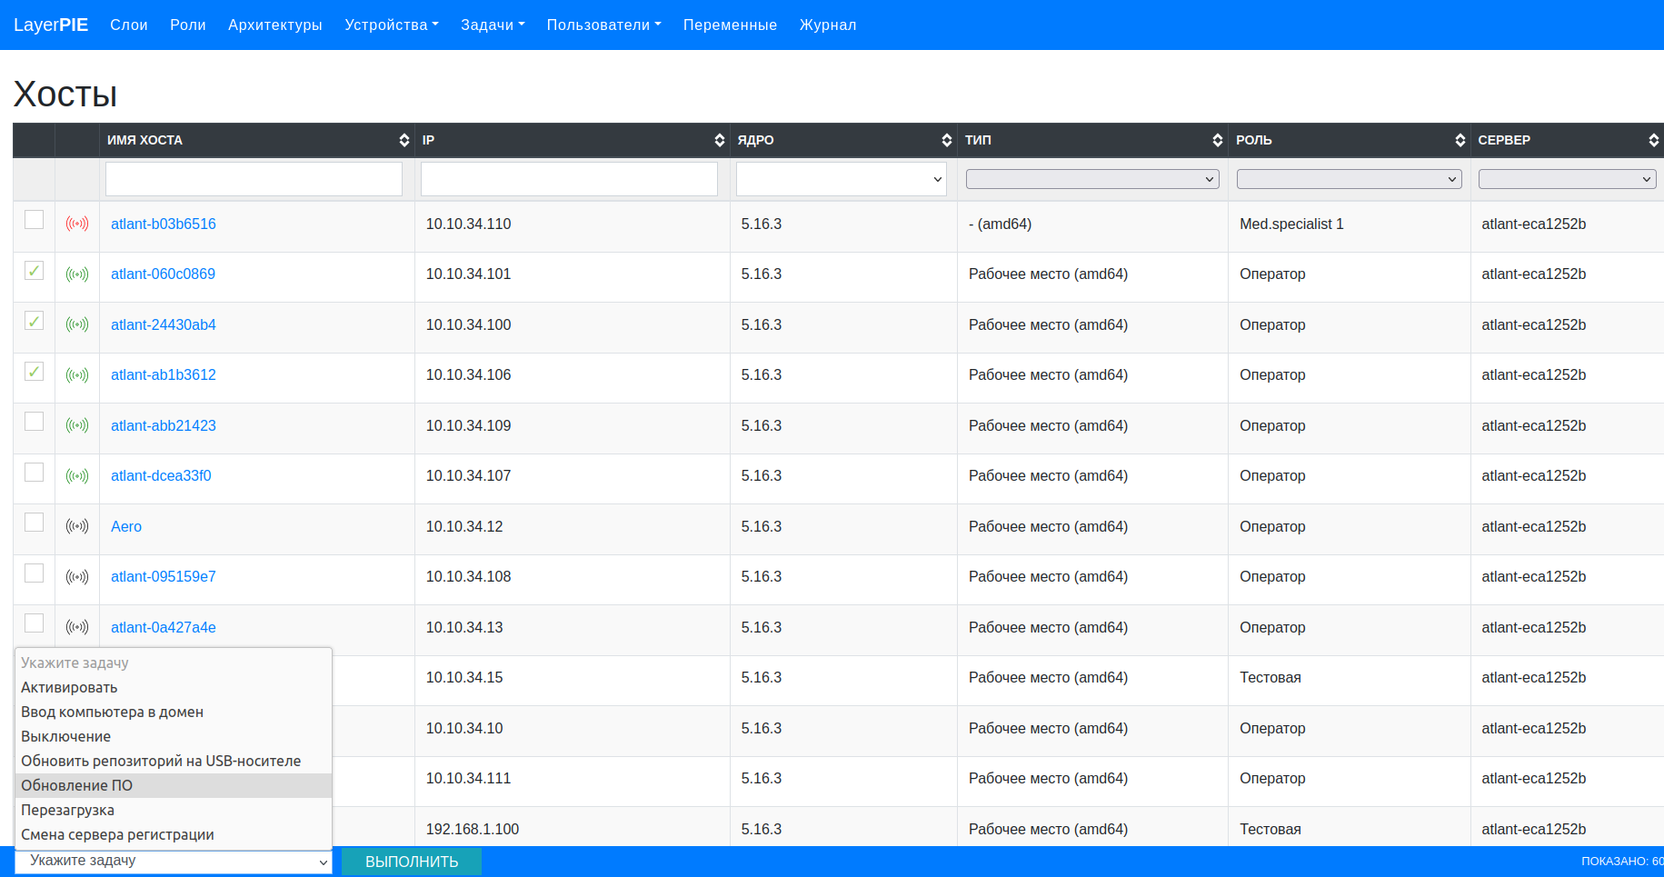
Task: Click the signal status icon for atlant-24430ab4
Action: coord(77,324)
